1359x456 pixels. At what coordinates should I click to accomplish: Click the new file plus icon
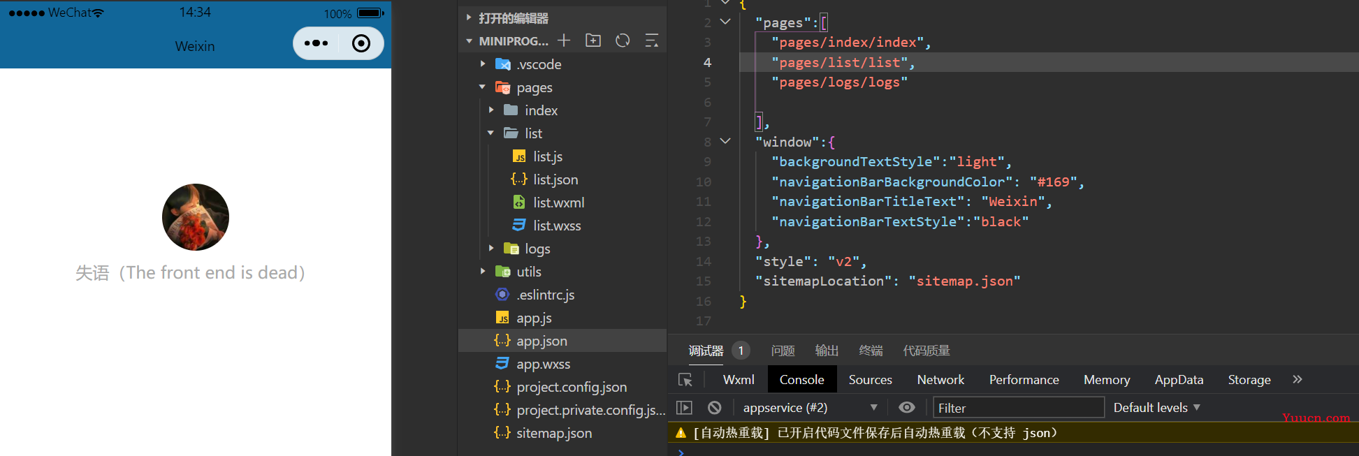point(564,41)
